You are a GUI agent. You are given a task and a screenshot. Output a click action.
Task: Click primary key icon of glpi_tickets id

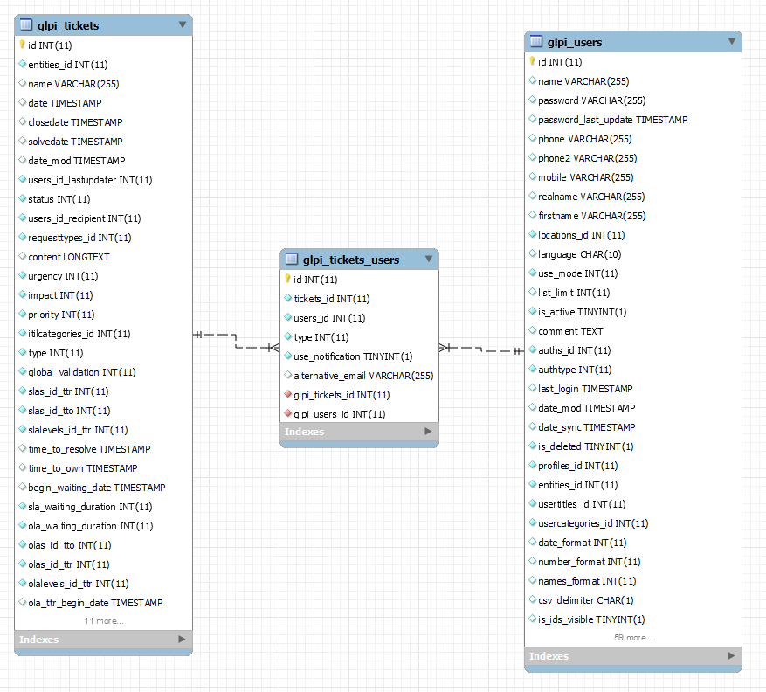pyautogui.click(x=23, y=45)
